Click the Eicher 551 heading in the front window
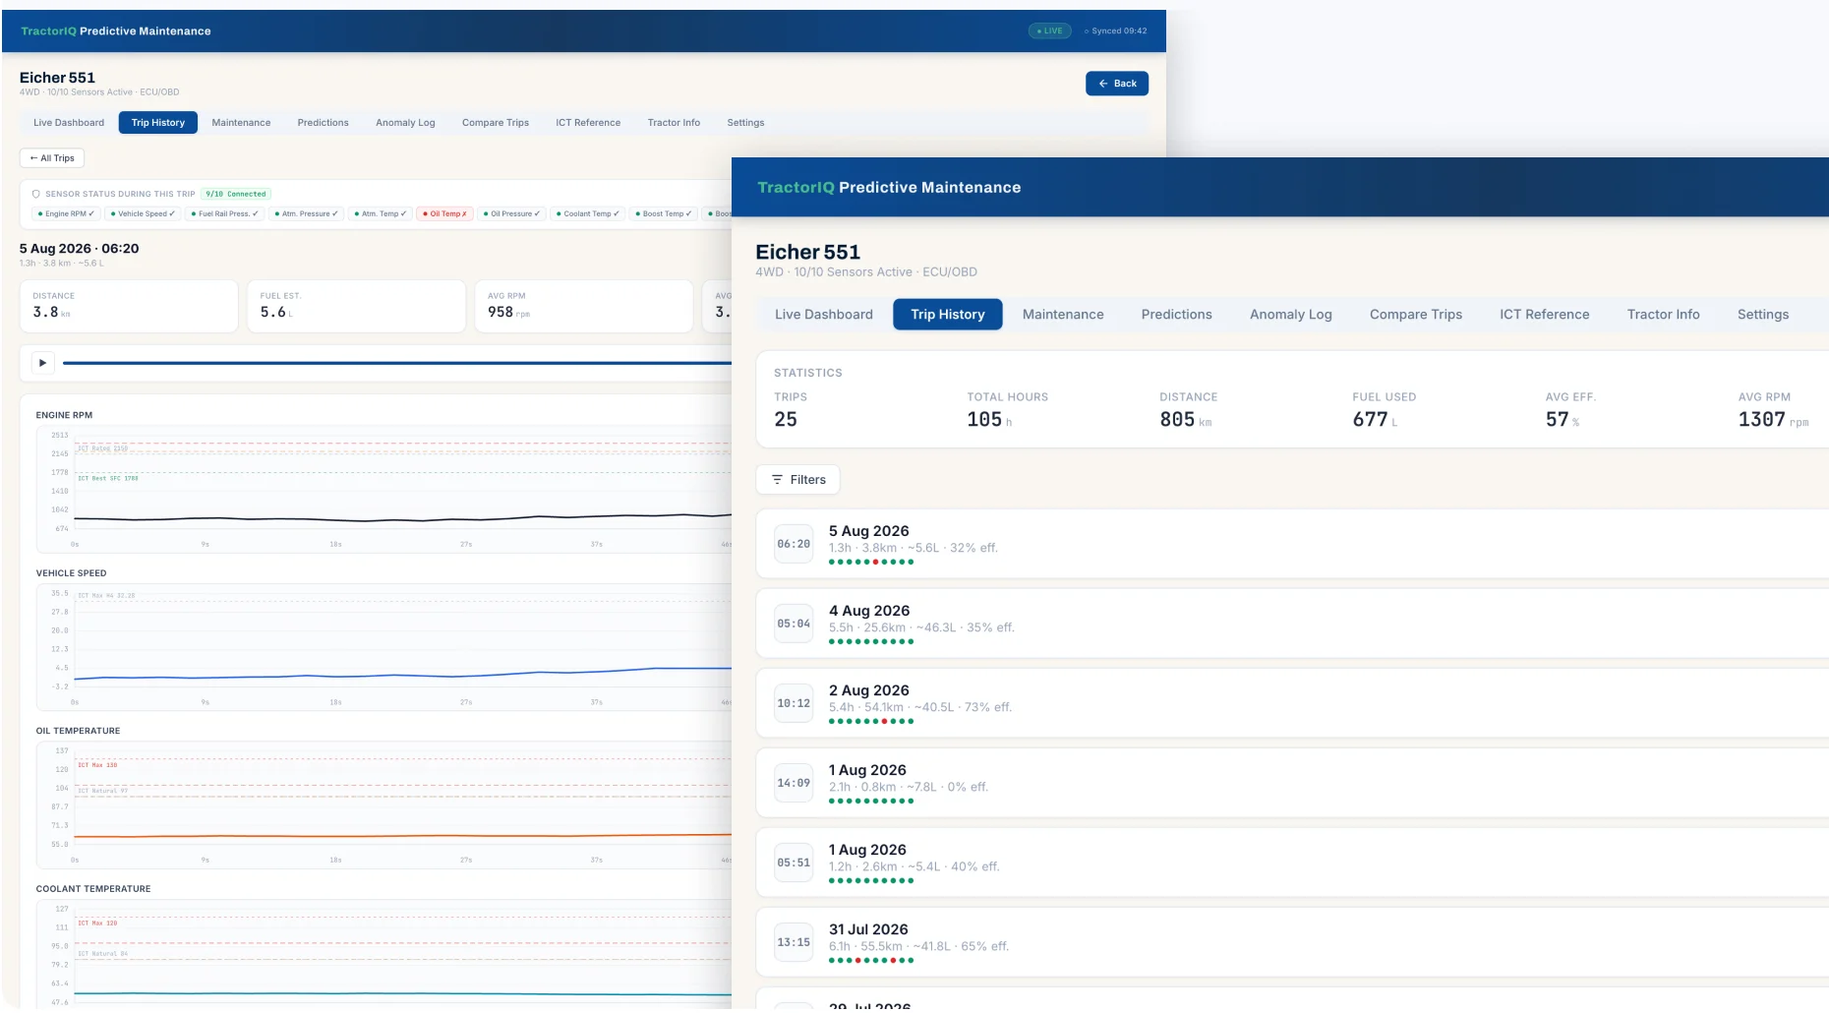This screenshot has height=1013, width=1829. coord(807,253)
